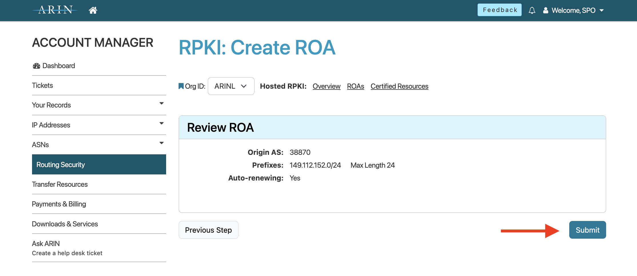The image size is (637, 276).
Task: Go back with Previous Step button
Action: [208, 230]
